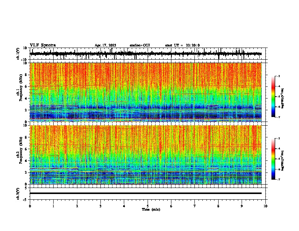Click the 'Time (min)' x-axis label

(151, 209)
